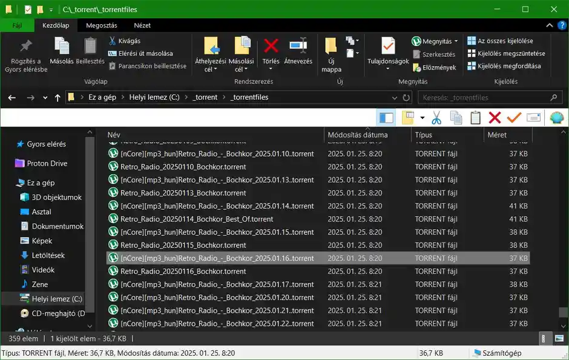
Task: Click Helyi lemez (C:) breadcrumb
Action: point(154,97)
